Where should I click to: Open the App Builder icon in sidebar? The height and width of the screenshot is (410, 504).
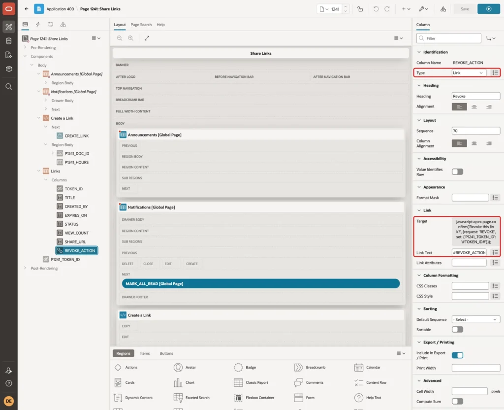tap(9, 27)
